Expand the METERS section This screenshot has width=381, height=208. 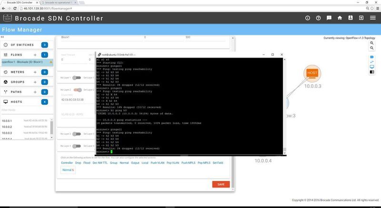(27, 72)
